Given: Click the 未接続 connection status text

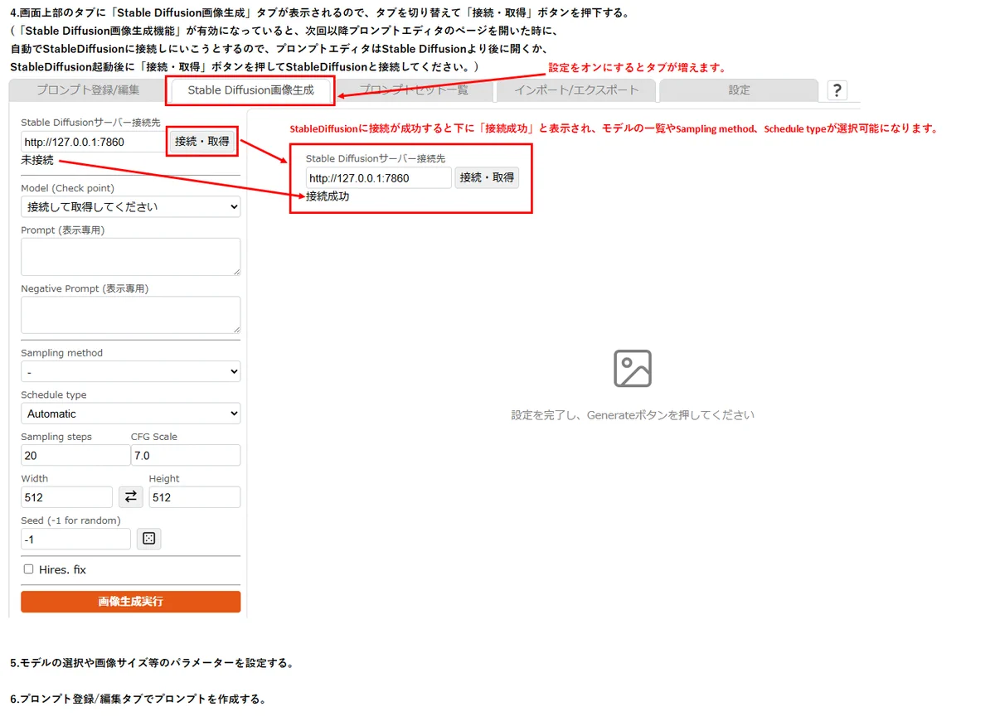Looking at the screenshot, I should (x=37, y=160).
